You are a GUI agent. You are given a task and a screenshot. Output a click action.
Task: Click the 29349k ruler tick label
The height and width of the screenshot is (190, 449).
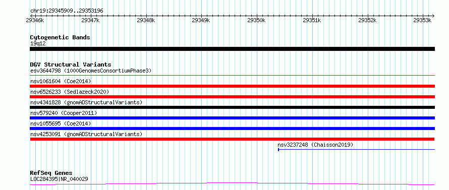click(201, 20)
